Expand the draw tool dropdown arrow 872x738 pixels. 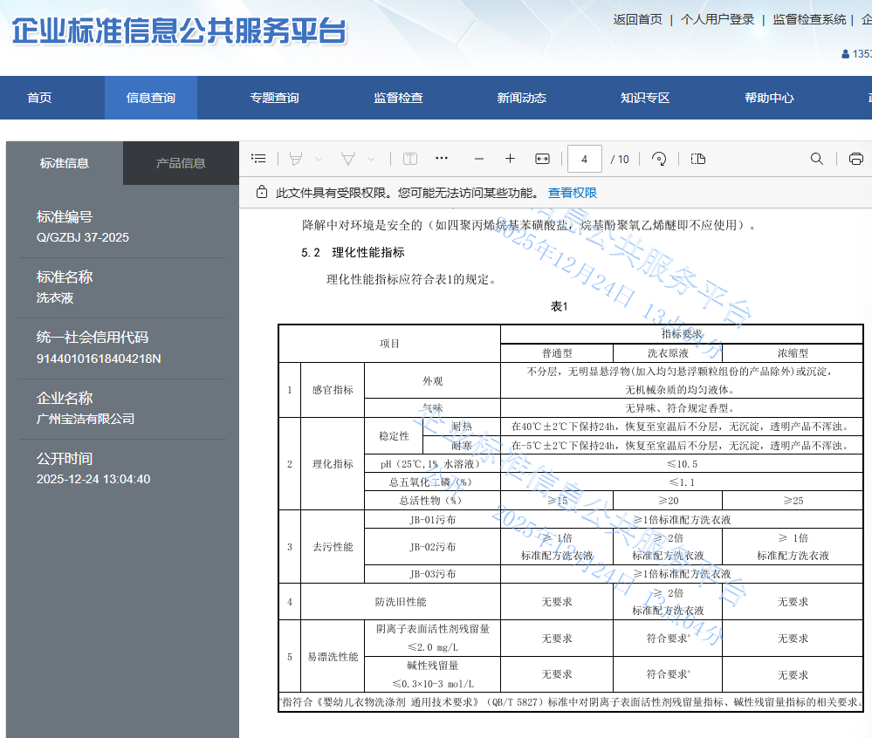(x=371, y=159)
